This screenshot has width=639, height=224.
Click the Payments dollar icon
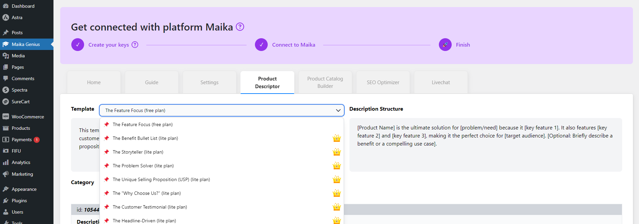click(x=6, y=139)
